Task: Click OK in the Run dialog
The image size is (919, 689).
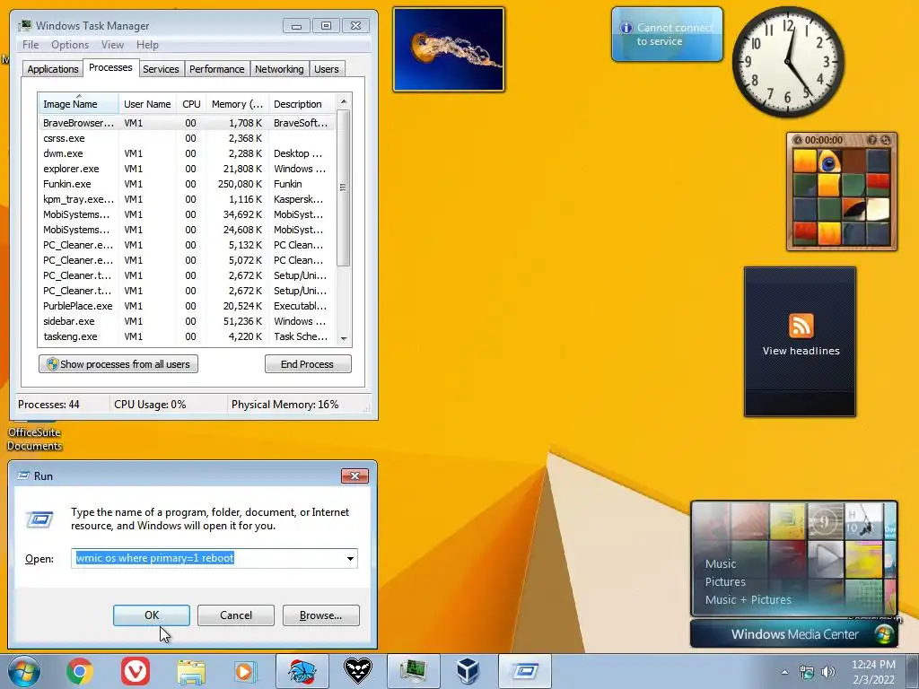Action: click(151, 615)
